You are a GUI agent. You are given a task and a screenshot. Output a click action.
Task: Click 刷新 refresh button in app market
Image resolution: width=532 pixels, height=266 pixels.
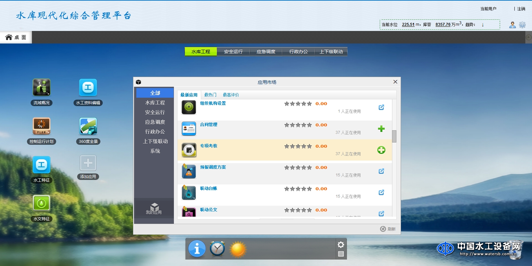[x=388, y=229]
